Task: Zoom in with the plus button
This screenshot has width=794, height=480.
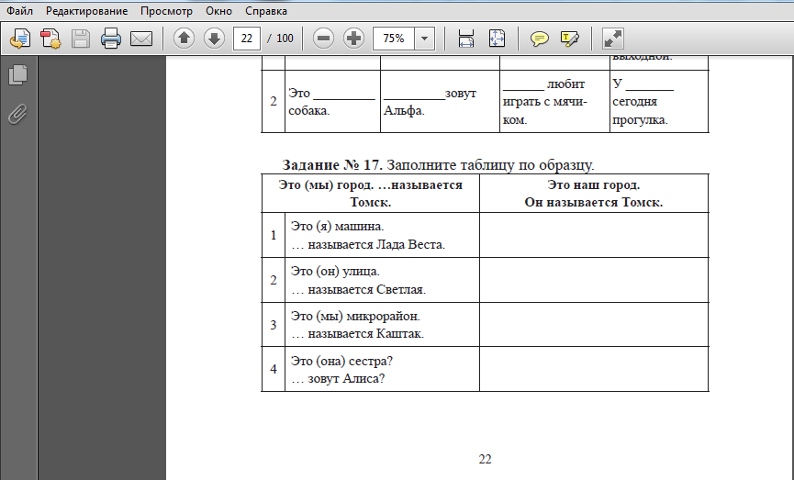Action: pyautogui.click(x=353, y=39)
